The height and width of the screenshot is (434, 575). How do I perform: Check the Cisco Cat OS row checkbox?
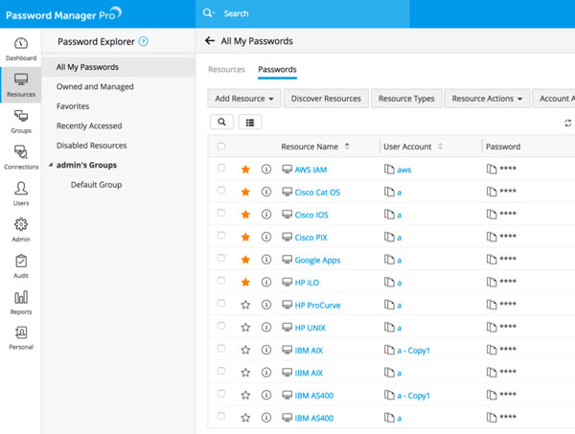(221, 192)
